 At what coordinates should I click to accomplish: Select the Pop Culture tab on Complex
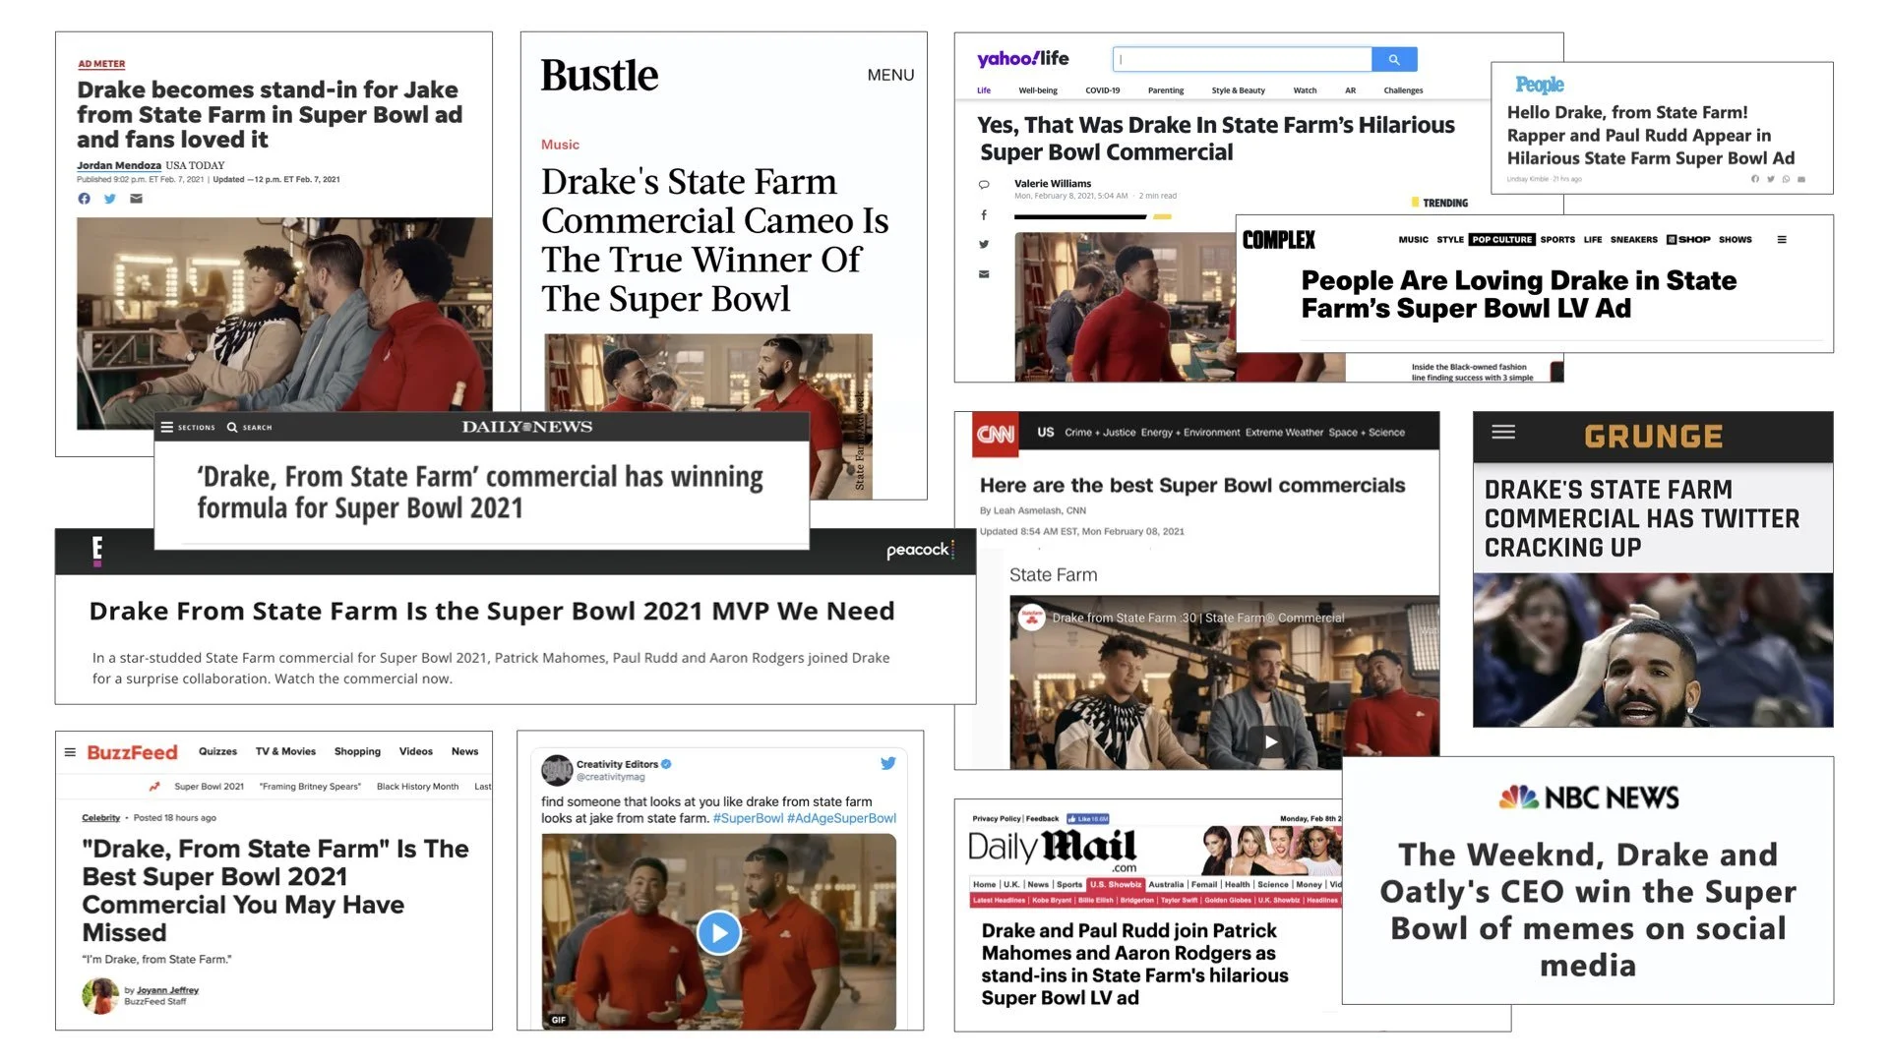point(1501,240)
